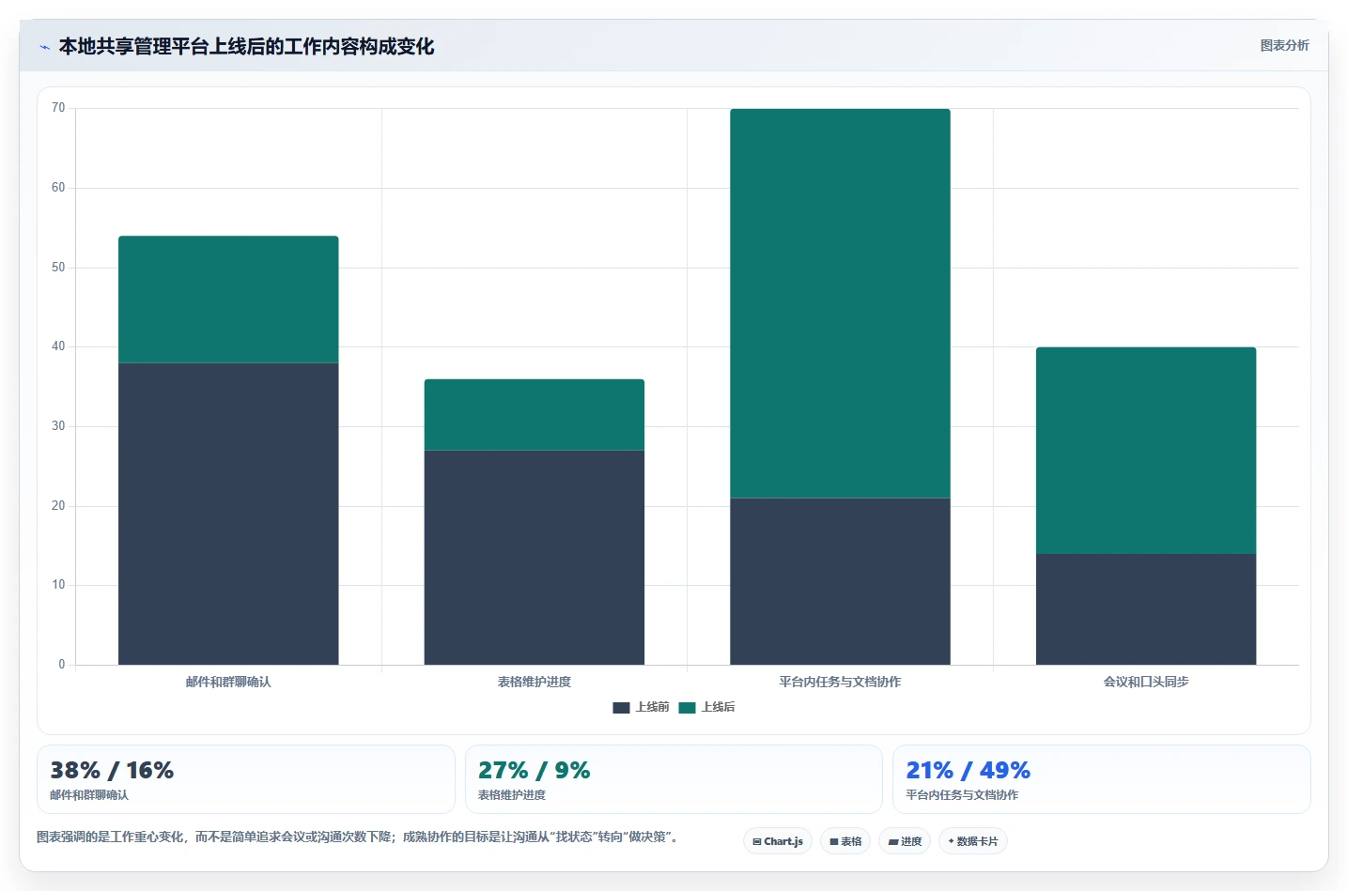The image size is (1348, 891).
Task: Click the y-axis value 50
Action: pos(58,268)
